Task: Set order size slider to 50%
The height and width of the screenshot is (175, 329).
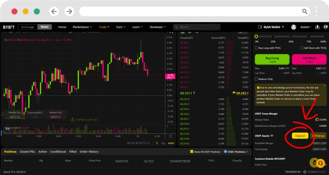Action: click(x=291, y=37)
